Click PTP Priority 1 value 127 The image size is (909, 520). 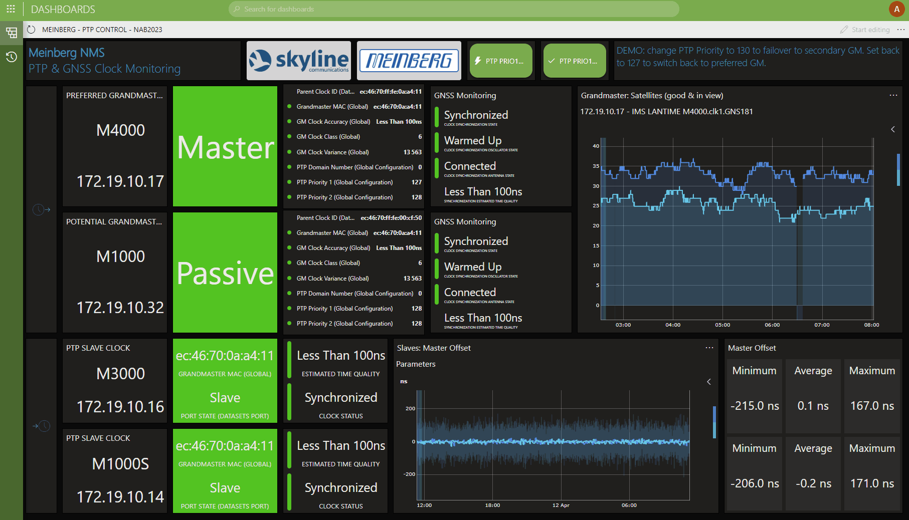coord(417,182)
